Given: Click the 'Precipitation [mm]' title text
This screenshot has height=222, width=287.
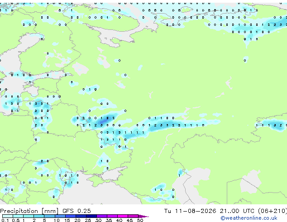Looking at the screenshot, I should 29,211.
